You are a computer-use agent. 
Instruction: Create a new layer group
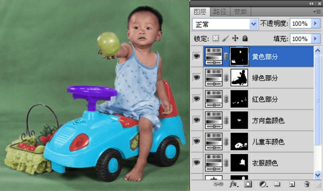coord(277,184)
